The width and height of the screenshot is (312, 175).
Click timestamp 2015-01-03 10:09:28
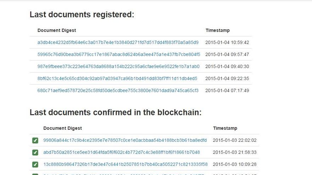[x=235, y=164]
